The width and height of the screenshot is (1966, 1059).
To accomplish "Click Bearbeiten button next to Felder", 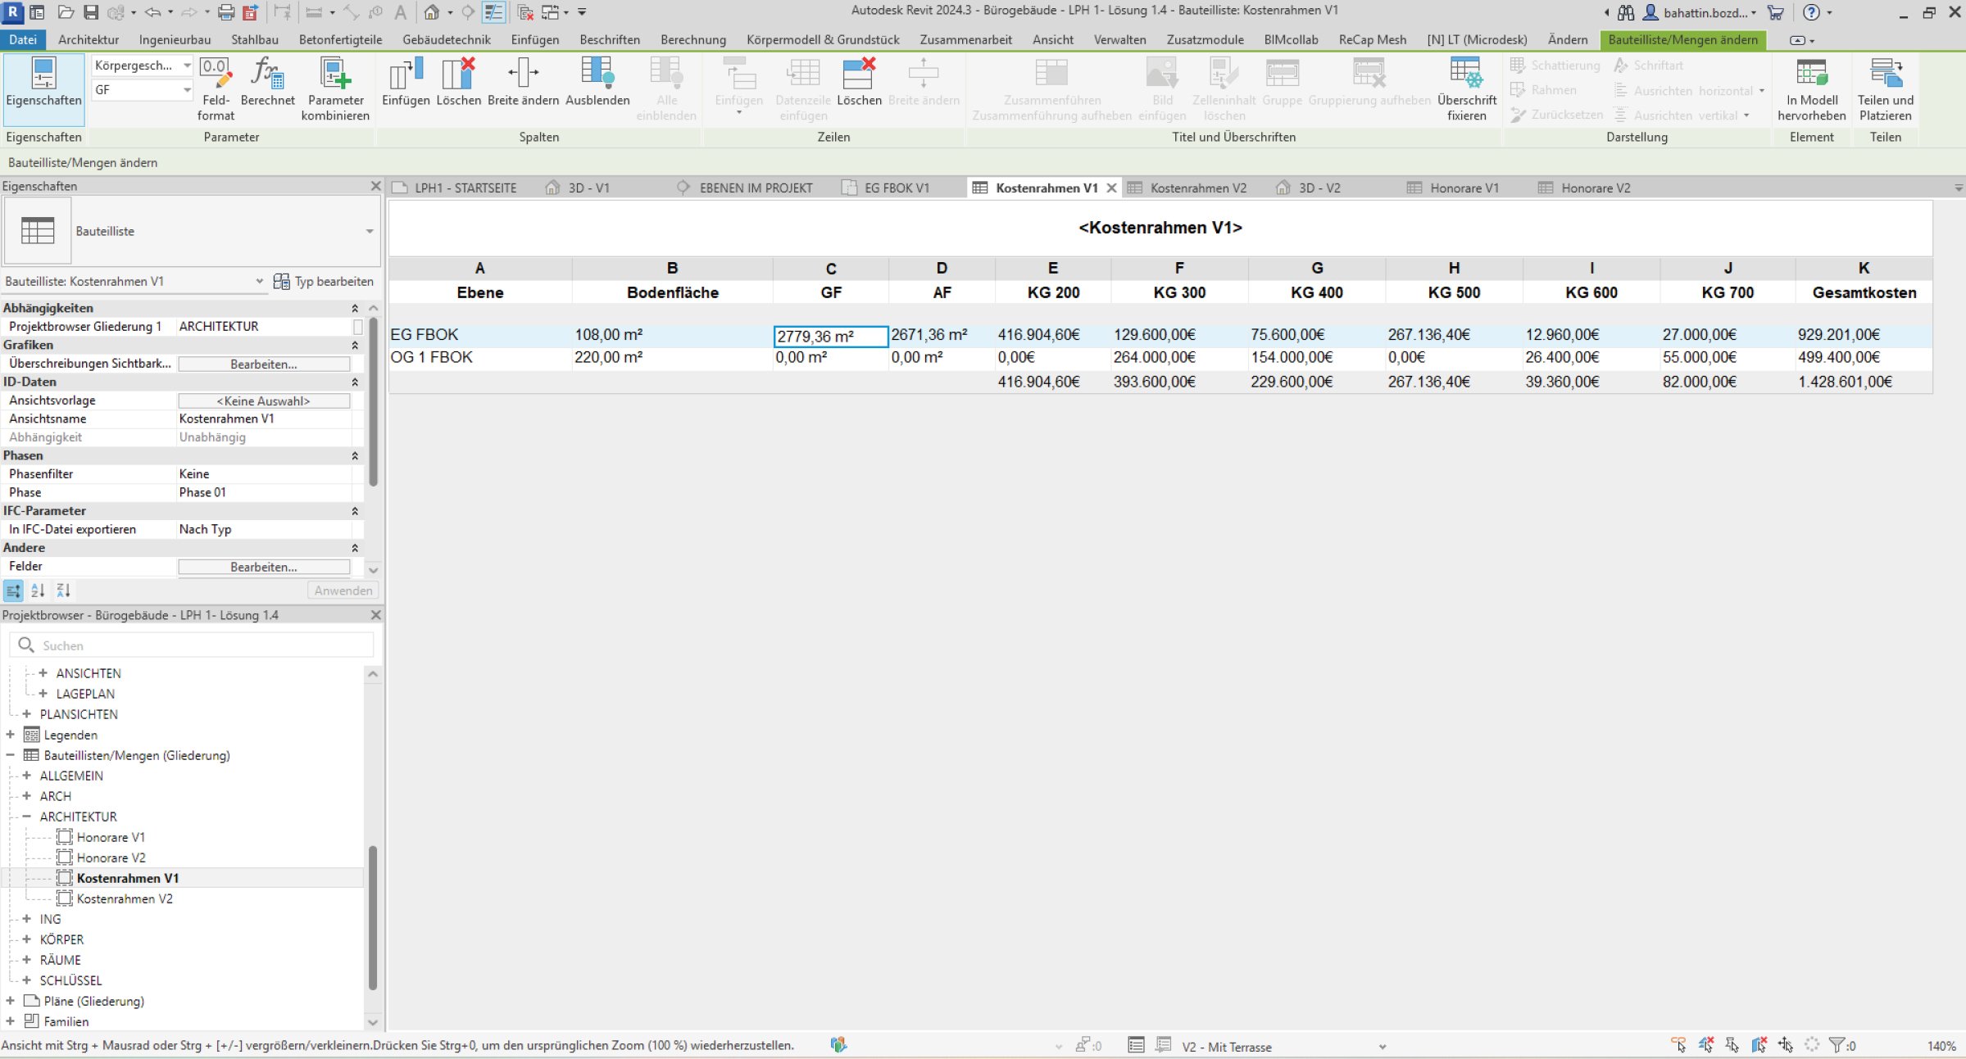I will point(264,567).
